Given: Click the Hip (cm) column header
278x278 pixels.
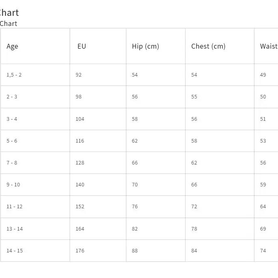Looking at the screenshot, I should pyautogui.click(x=156, y=46).
